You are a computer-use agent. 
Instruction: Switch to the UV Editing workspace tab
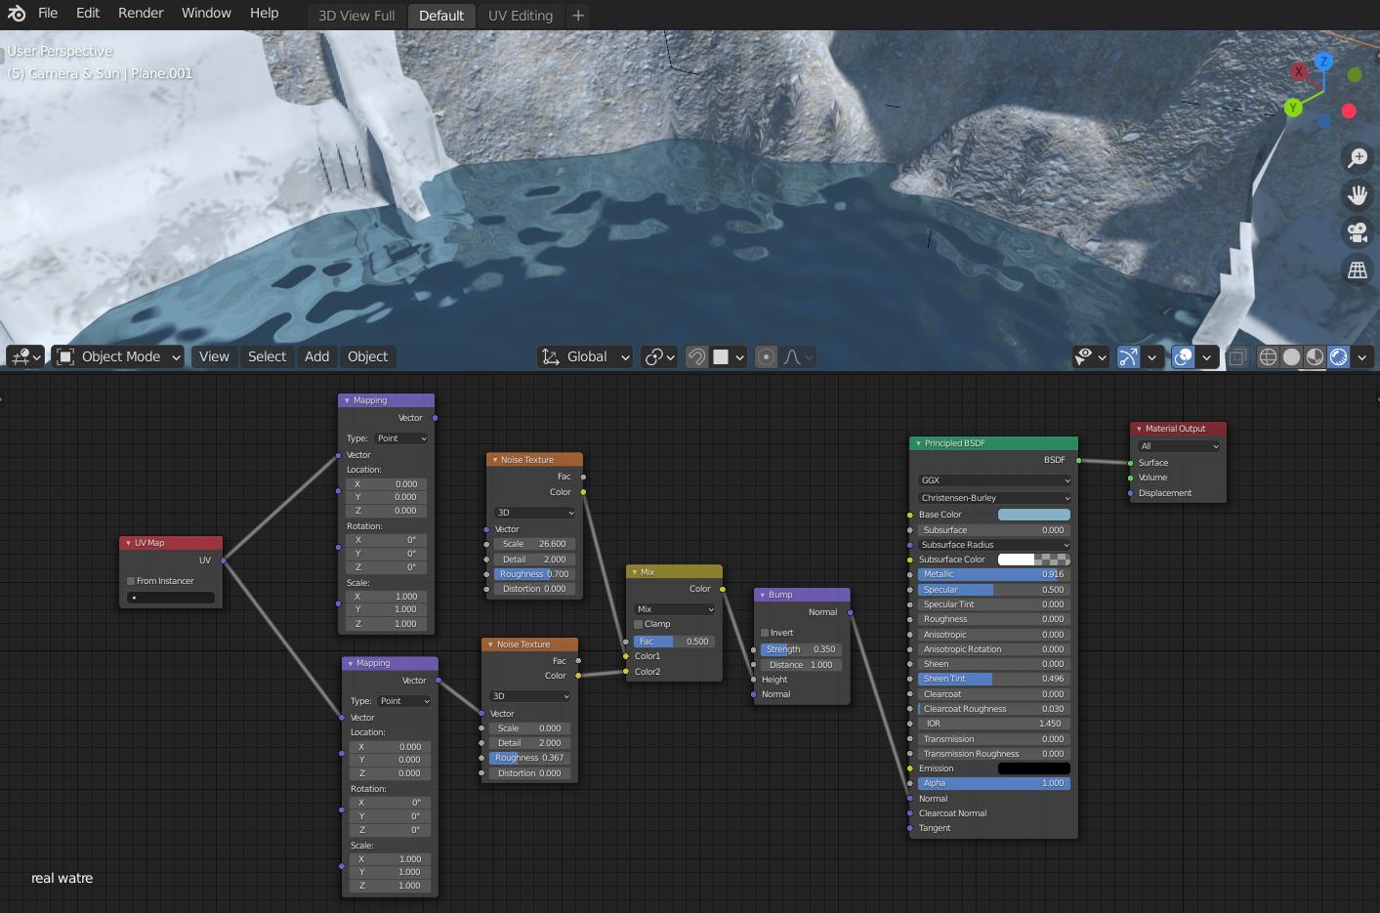(x=520, y=15)
